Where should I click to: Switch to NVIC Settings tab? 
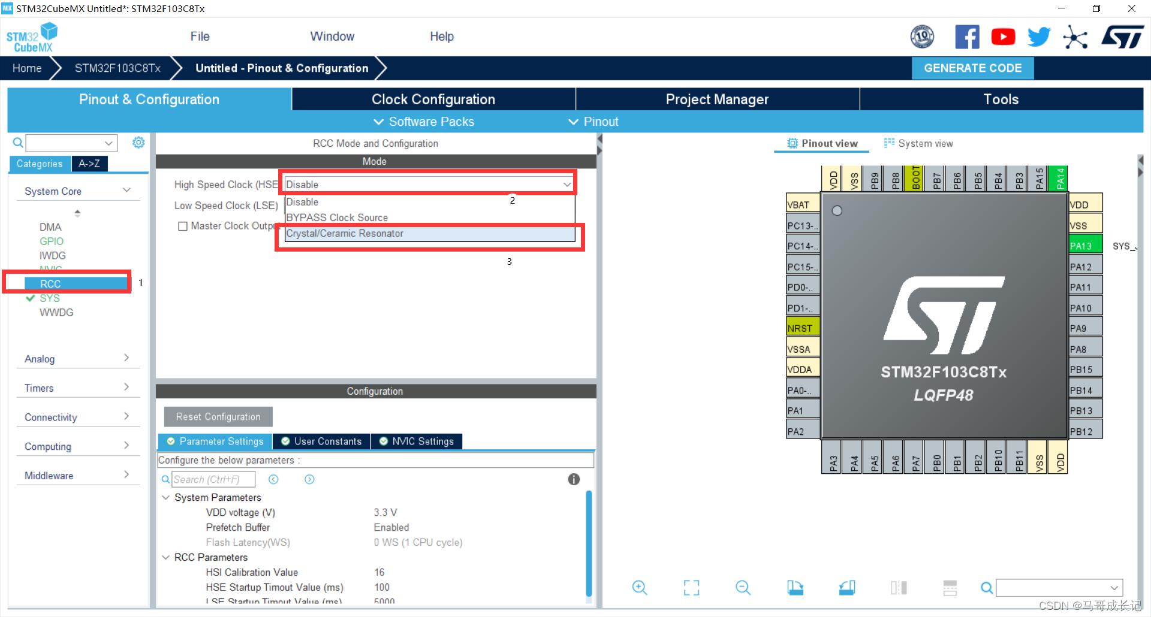417,441
